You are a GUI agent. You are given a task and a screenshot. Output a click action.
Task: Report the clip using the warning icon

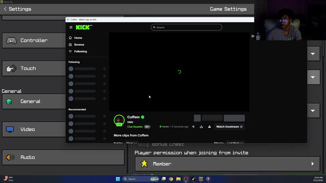pyautogui.click(x=209, y=127)
